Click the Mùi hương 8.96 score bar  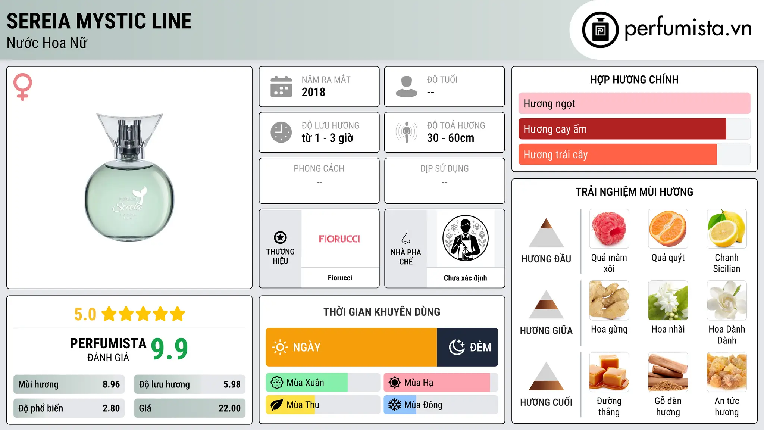(69, 384)
